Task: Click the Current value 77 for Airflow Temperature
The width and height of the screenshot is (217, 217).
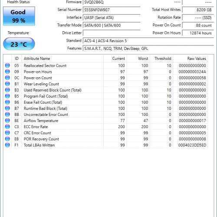Action: [122, 121]
